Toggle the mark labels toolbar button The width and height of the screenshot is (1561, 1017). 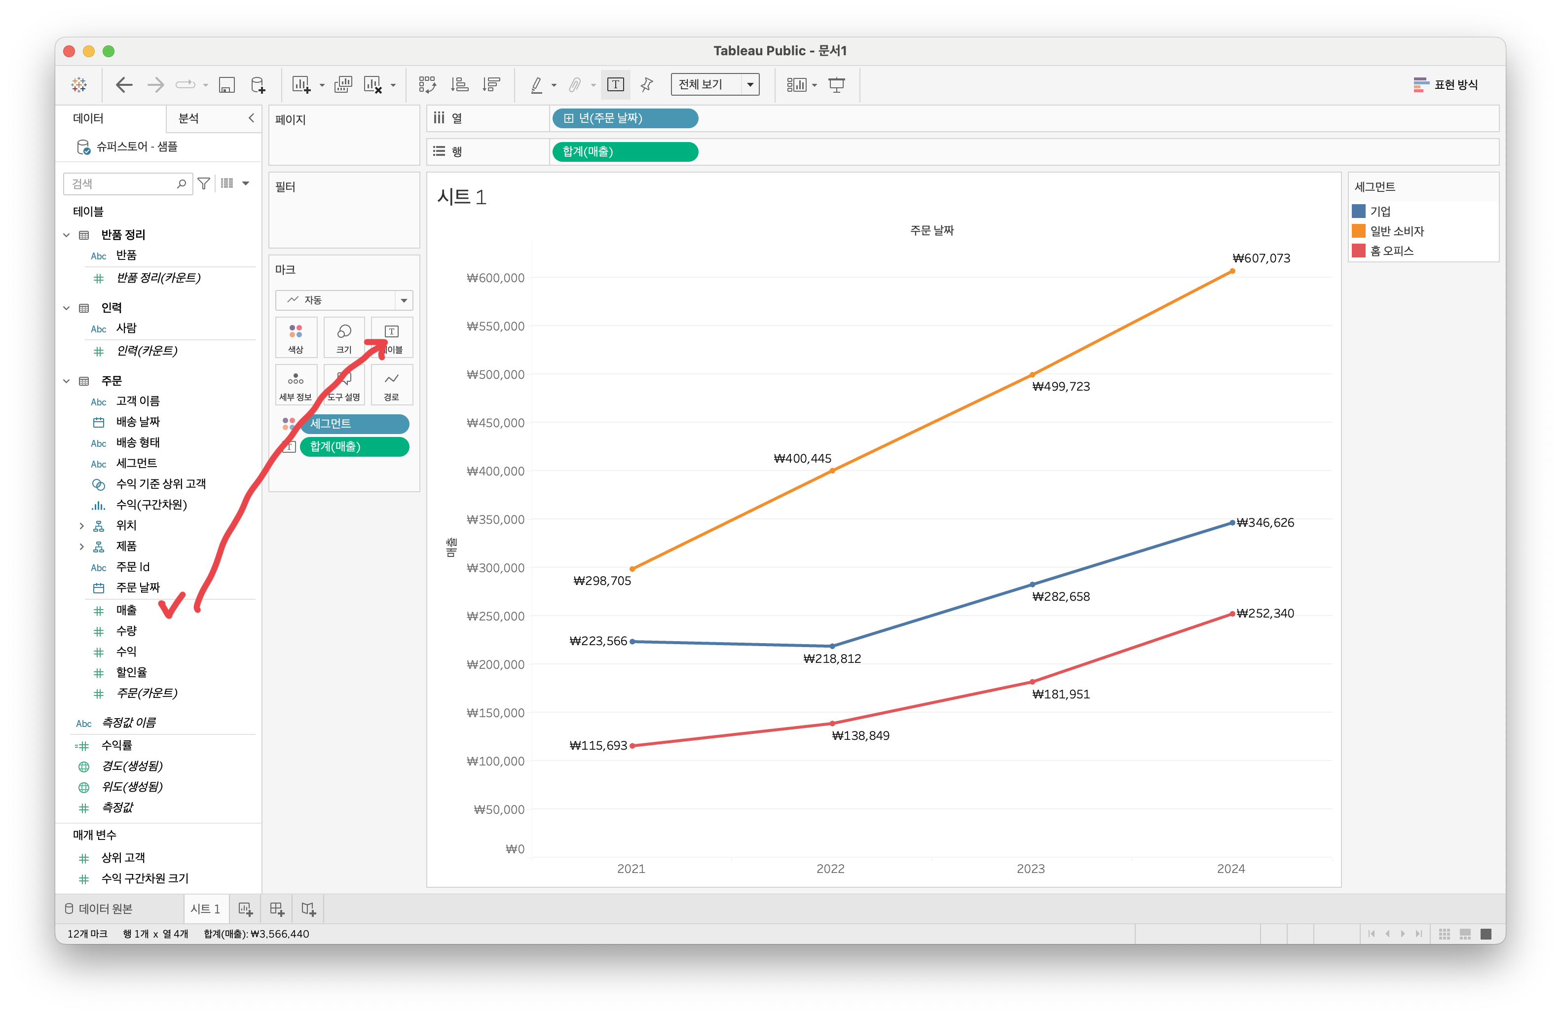tap(615, 85)
